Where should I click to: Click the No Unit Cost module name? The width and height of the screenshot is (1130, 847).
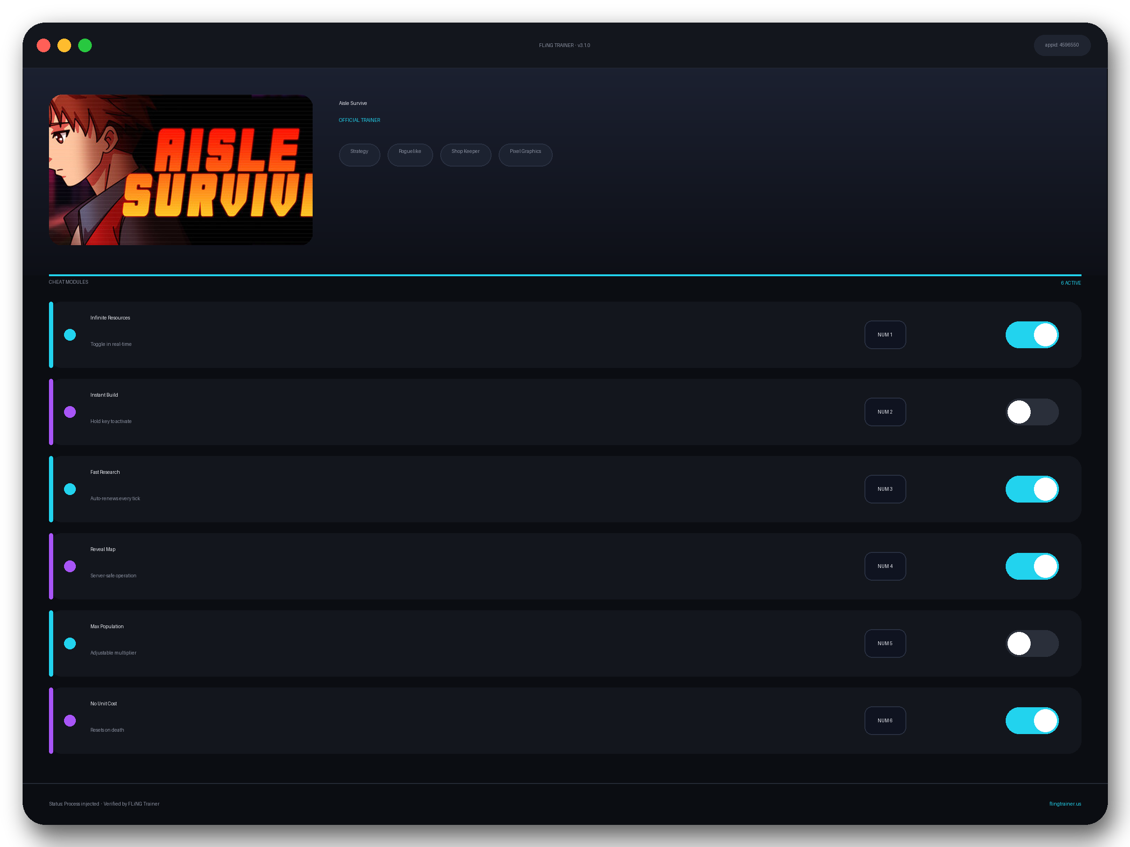tap(103, 703)
